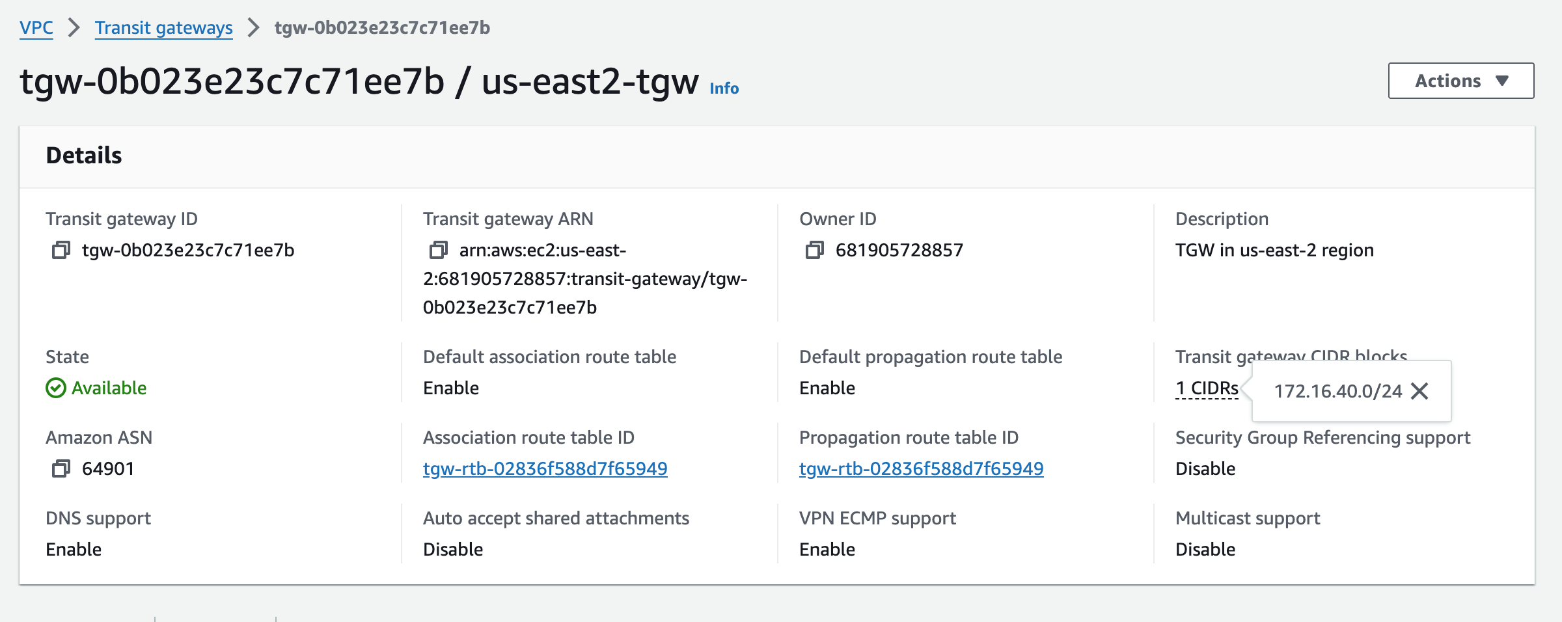The height and width of the screenshot is (622, 1562).
Task: Select the 172.16.40.0/24 CIDR text
Action: click(1337, 391)
